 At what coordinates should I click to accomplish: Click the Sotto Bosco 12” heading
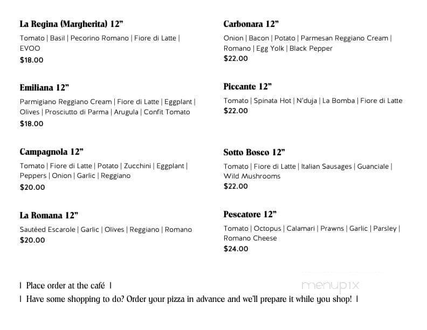[x=254, y=152]
